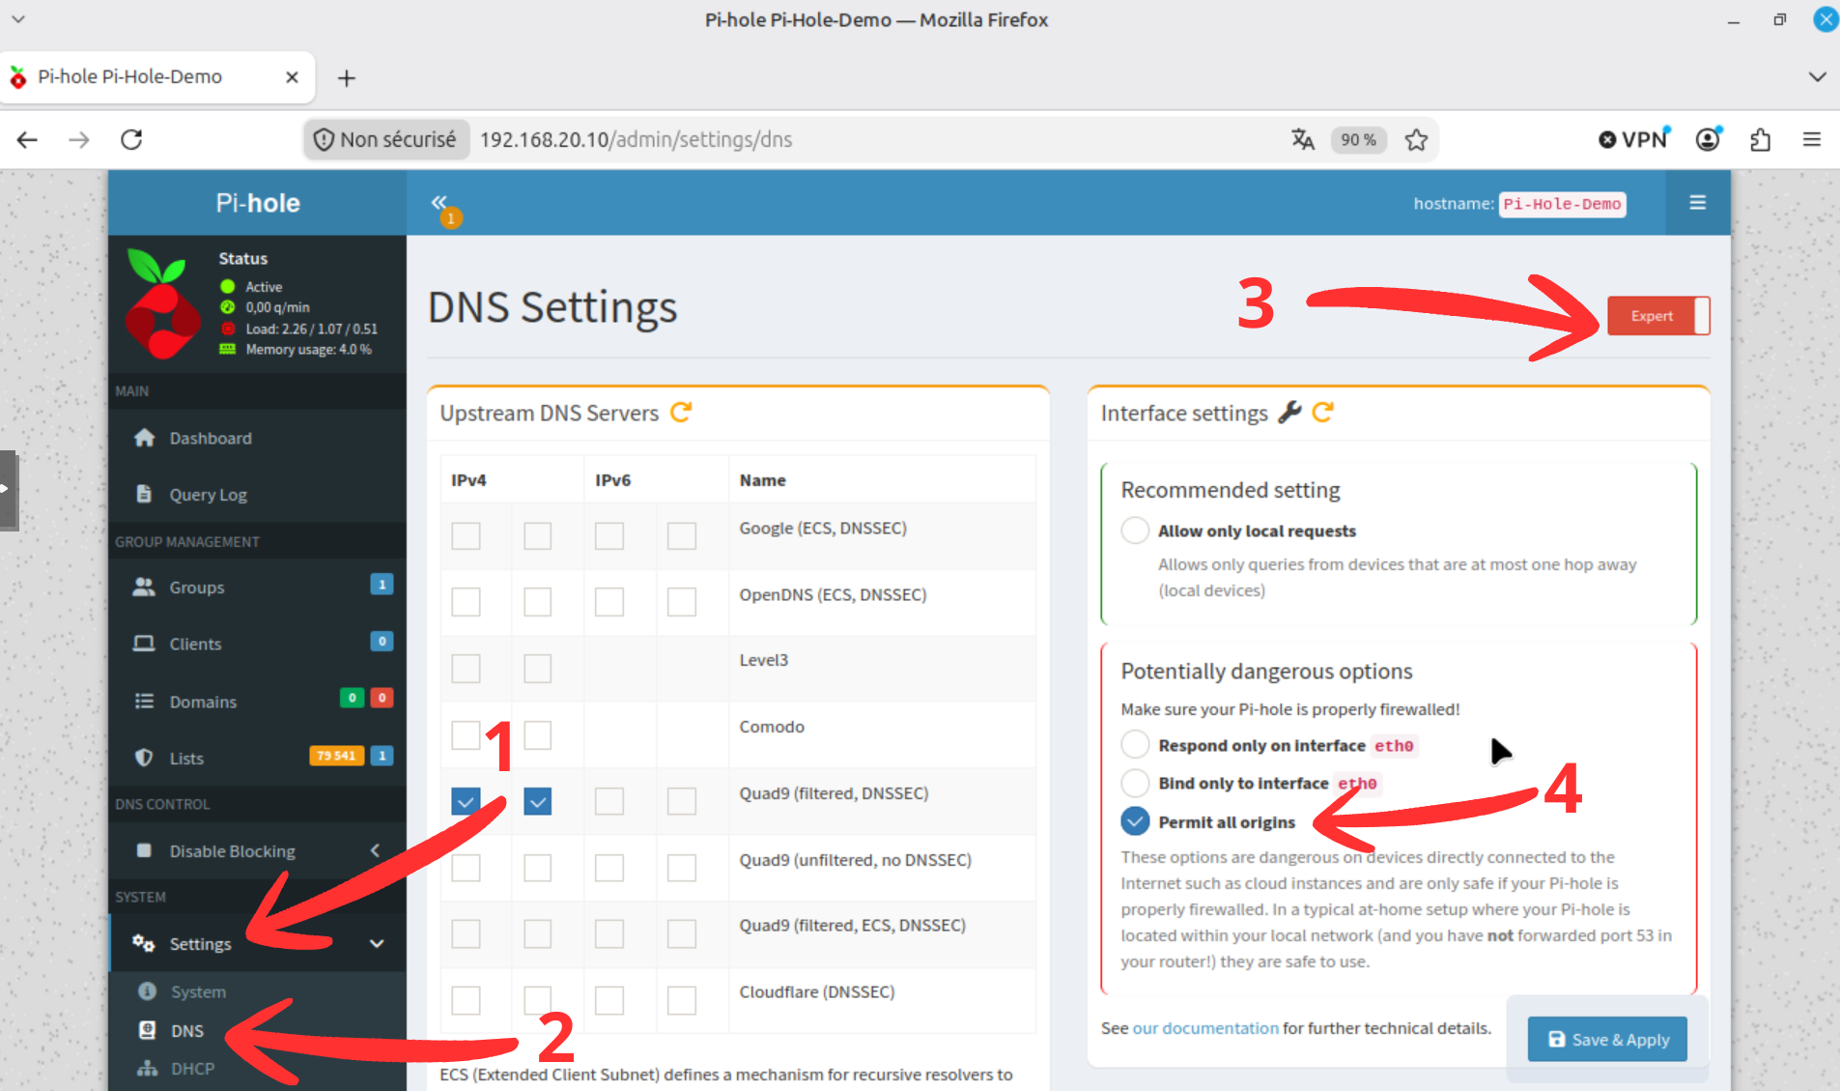The image size is (1840, 1091).
Task: Toggle the Expert mode switch
Action: click(x=1658, y=316)
